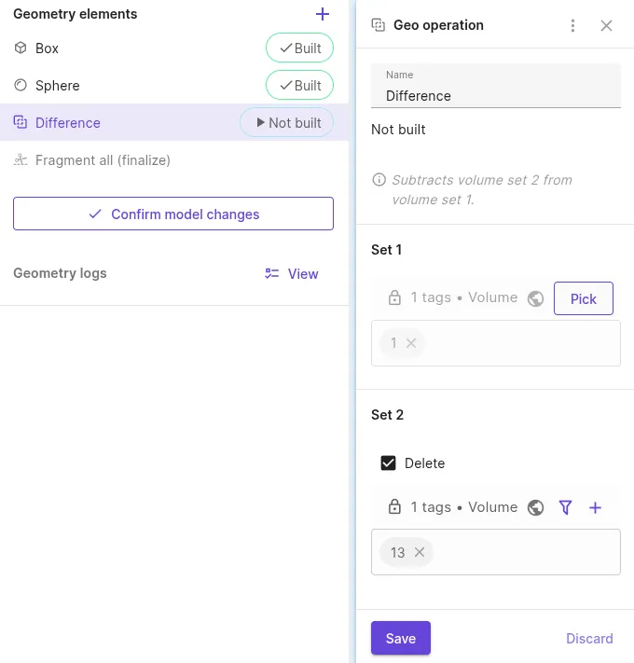Click the lock icon in Set 2
634x663 pixels.
click(x=394, y=506)
